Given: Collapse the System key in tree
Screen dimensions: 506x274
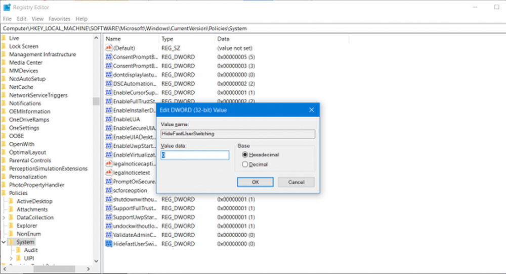Looking at the screenshot, I should (x=4, y=242).
